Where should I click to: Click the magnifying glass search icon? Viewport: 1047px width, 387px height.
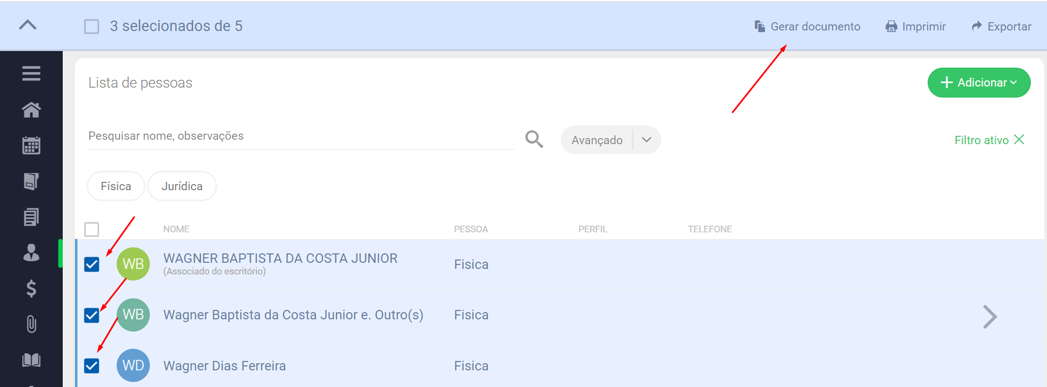[534, 139]
